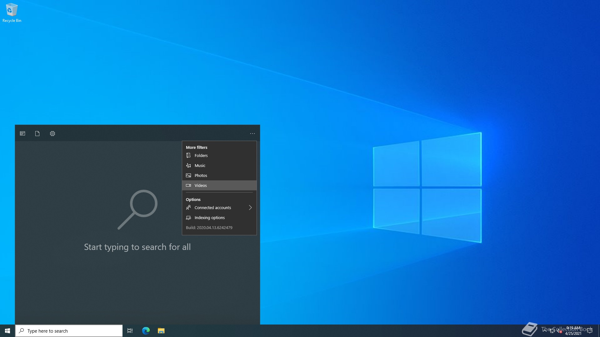Click the build number text
The height and width of the screenshot is (337, 600).
click(209, 227)
